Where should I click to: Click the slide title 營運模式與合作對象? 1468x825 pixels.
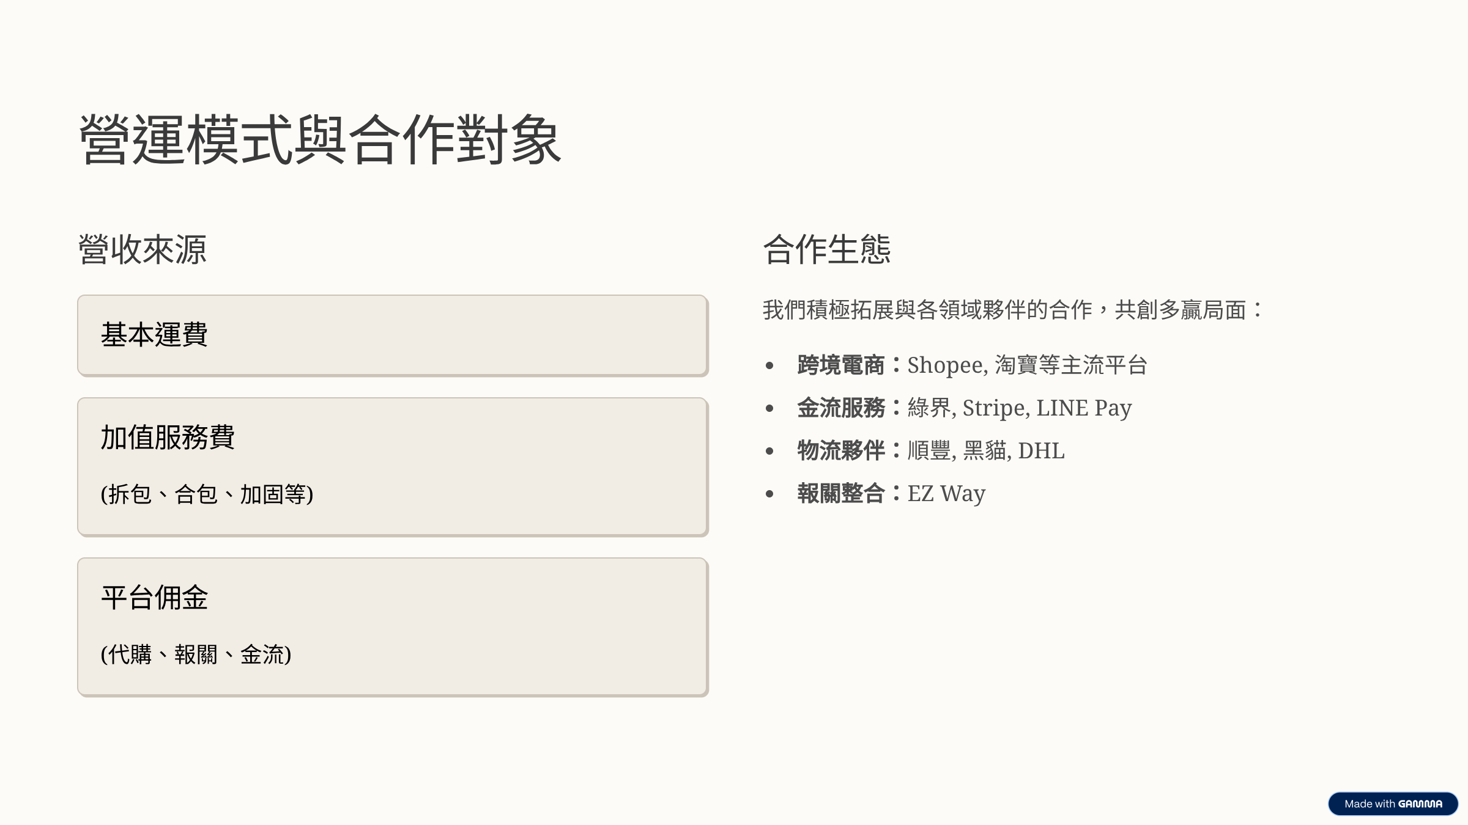320,140
